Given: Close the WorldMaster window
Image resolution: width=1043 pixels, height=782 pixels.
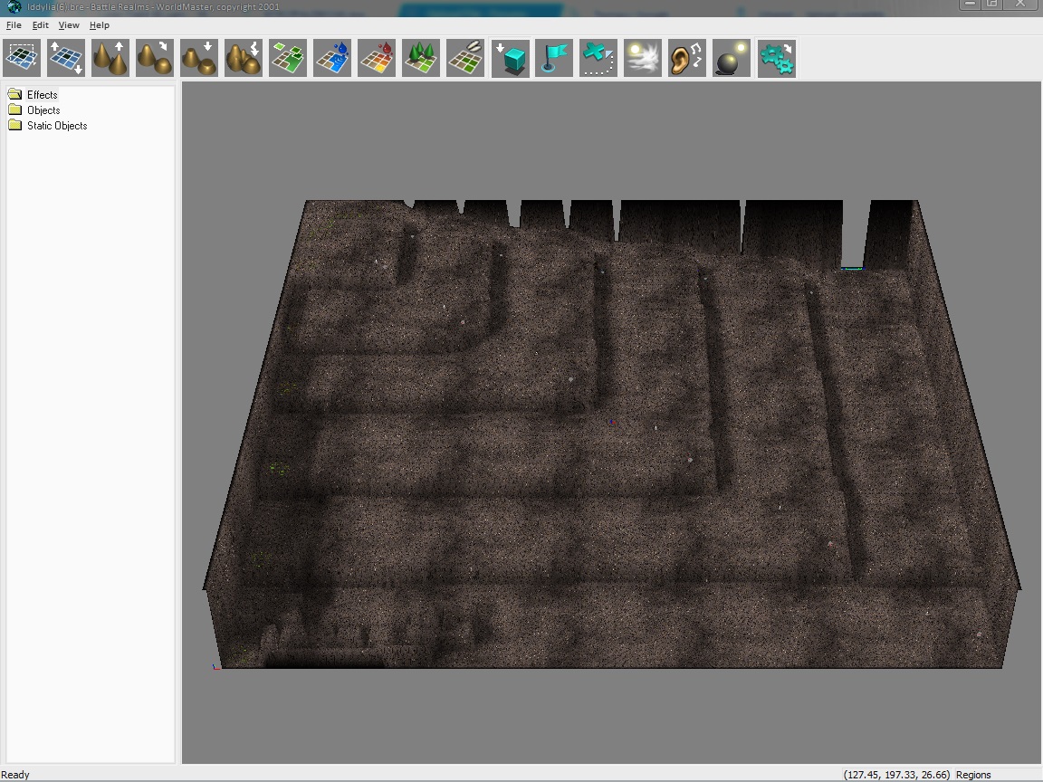Looking at the screenshot, I should (1021, 4).
